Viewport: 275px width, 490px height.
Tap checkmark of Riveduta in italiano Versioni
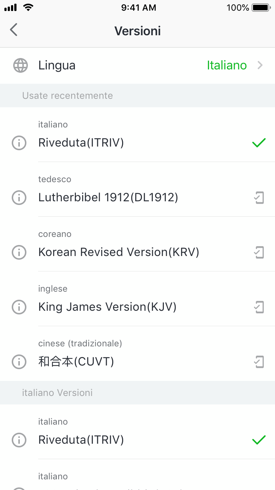pyautogui.click(x=259, y=440)
